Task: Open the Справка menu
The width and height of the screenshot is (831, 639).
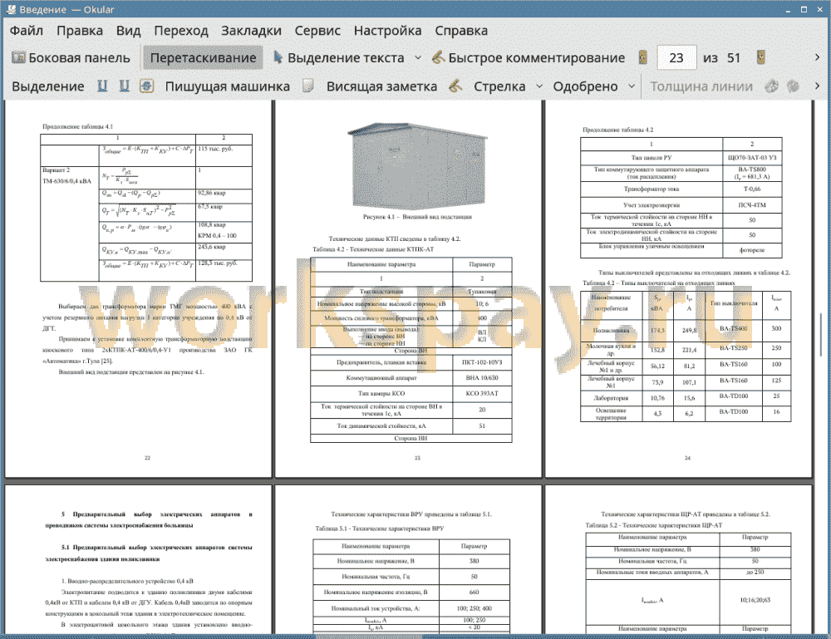Action: [x=461, y=31]
